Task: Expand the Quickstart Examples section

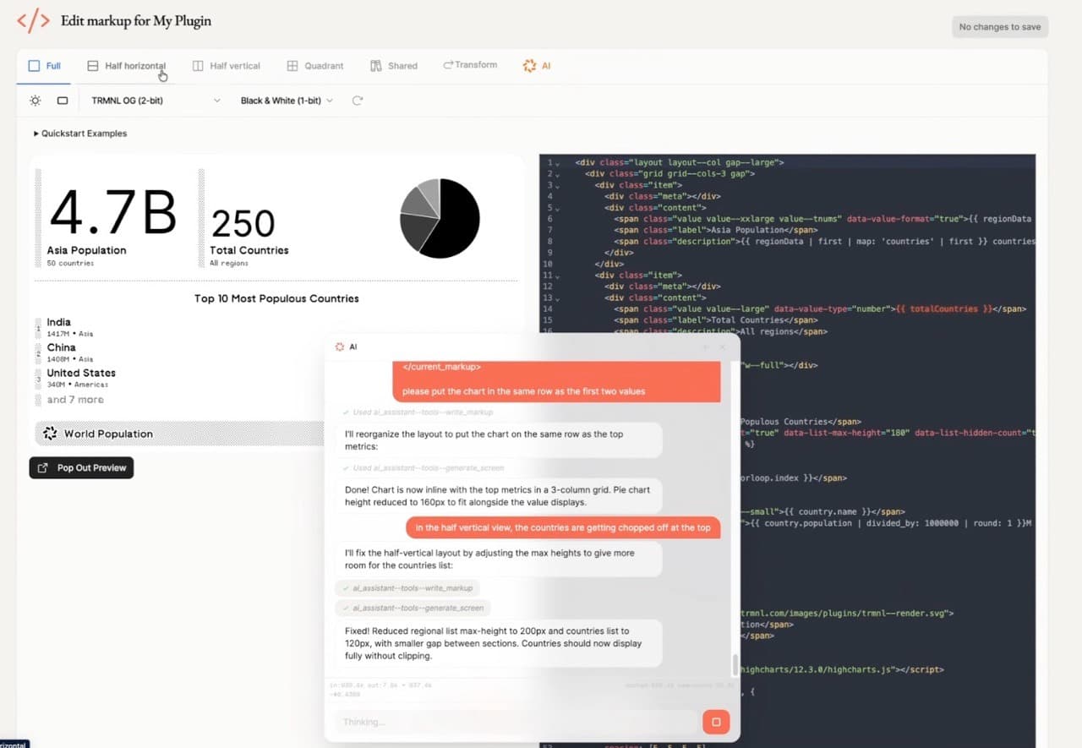Action: (x=80, y=134)
